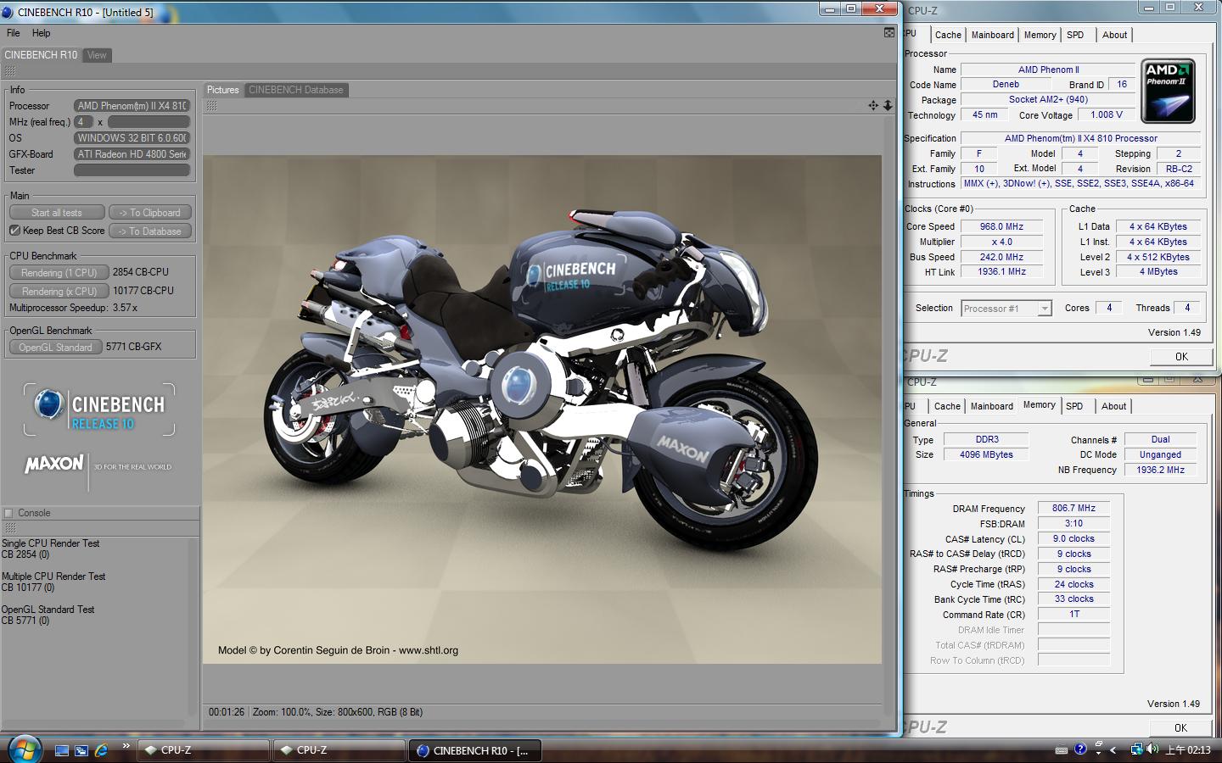
Task: Open the Mainboard tab in the CPU-Z processor window
Action: (x=993, y=35)
